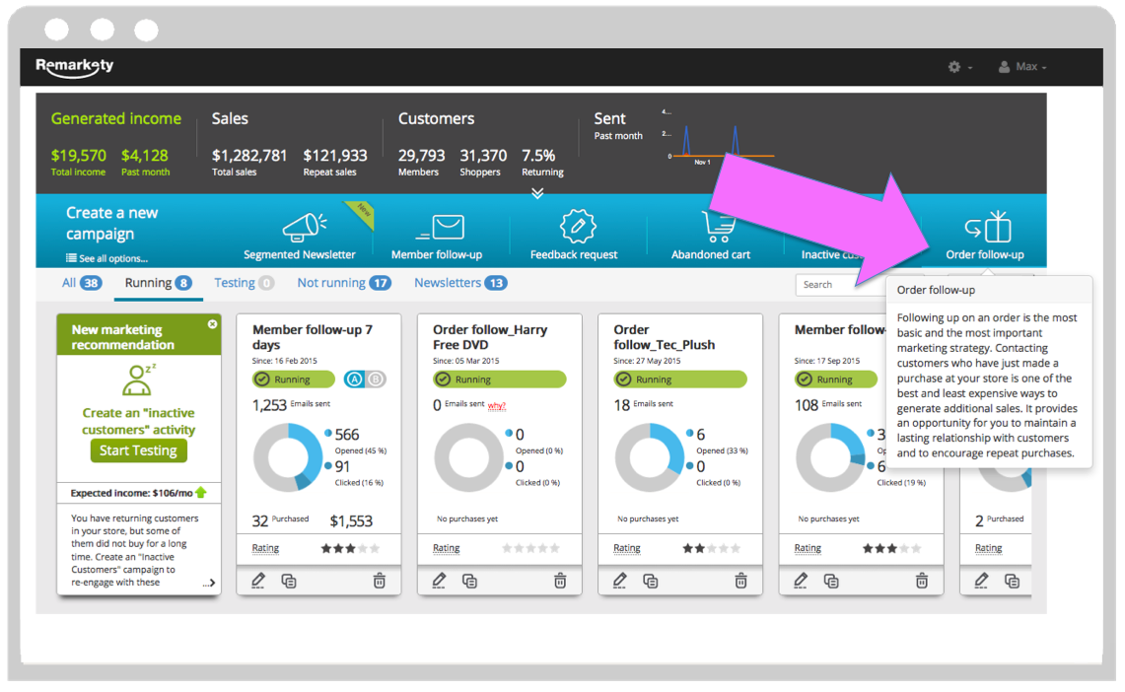Set star rating on Order follow_Tec_Plush

click(712, 549)
